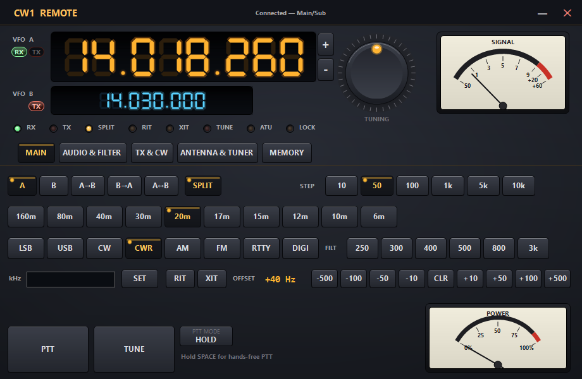Set filter width to 300
Viewport: 582px width, 379px height.
pyautogui.click(x=397, y=248)
